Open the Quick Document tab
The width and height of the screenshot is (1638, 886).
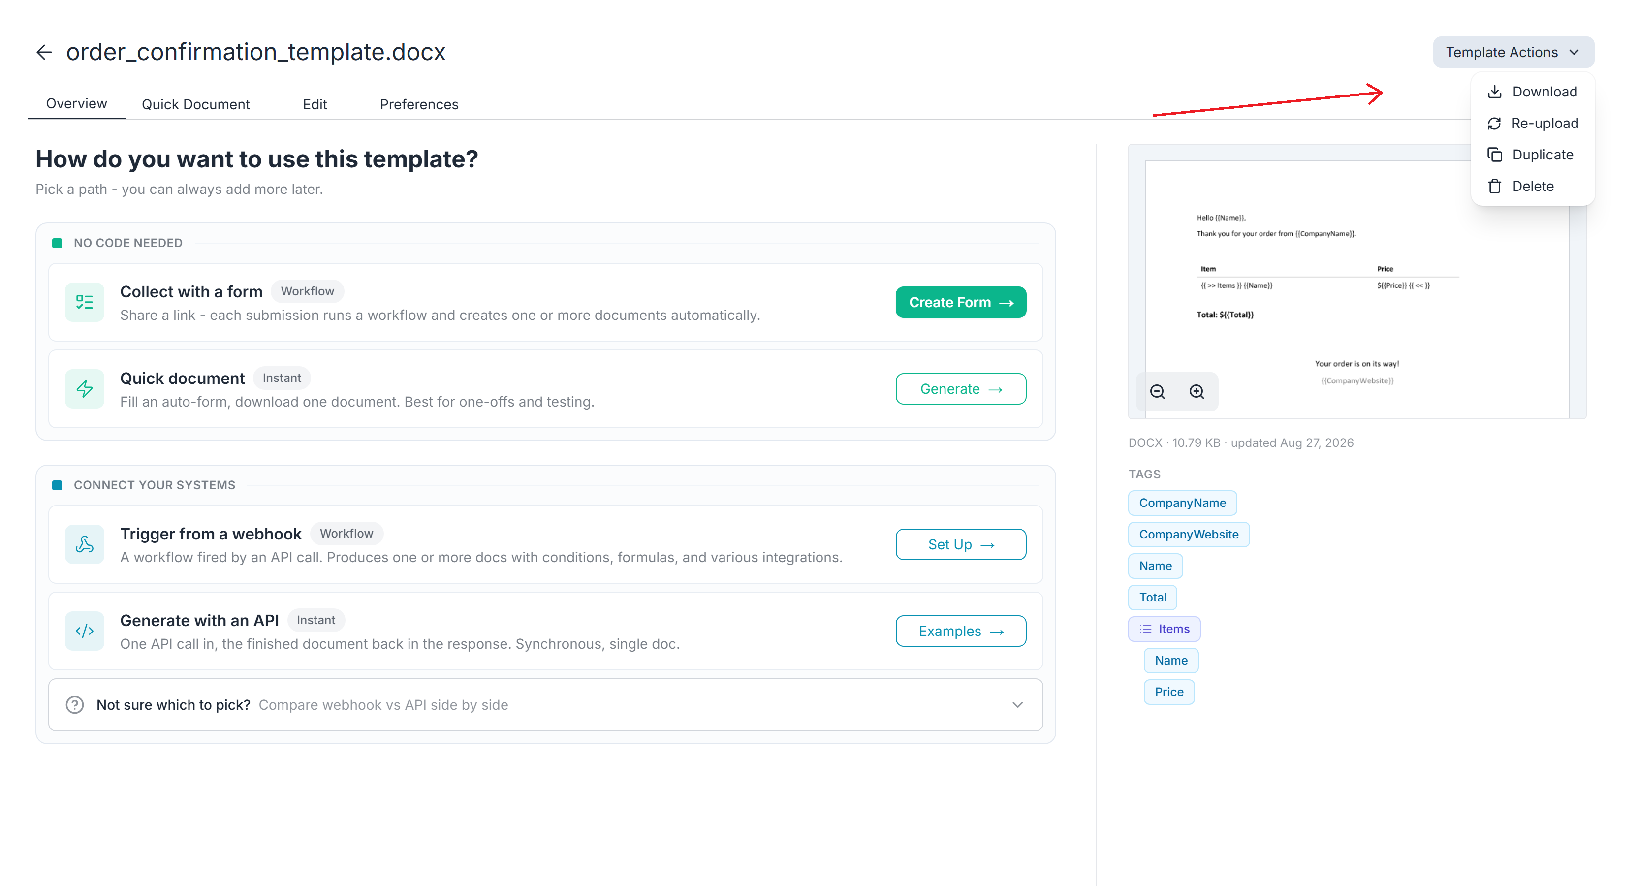(x=195, y=104)
